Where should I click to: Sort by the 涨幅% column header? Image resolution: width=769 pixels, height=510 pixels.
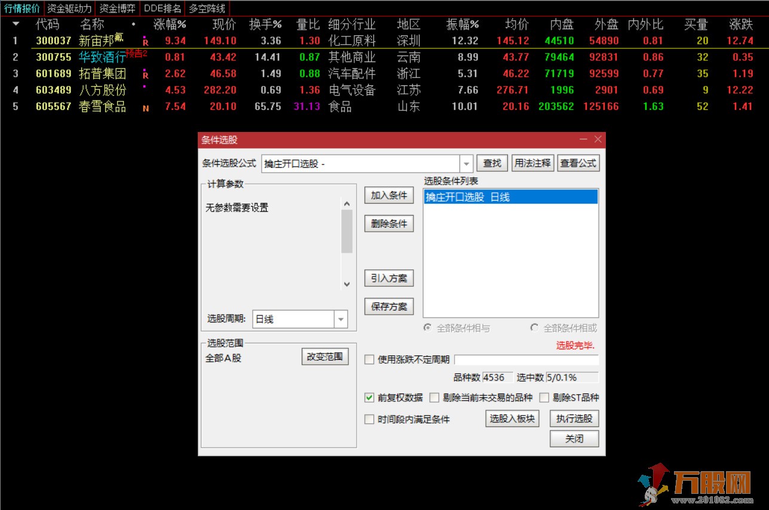pyautogui.click(x=170, y=24)
